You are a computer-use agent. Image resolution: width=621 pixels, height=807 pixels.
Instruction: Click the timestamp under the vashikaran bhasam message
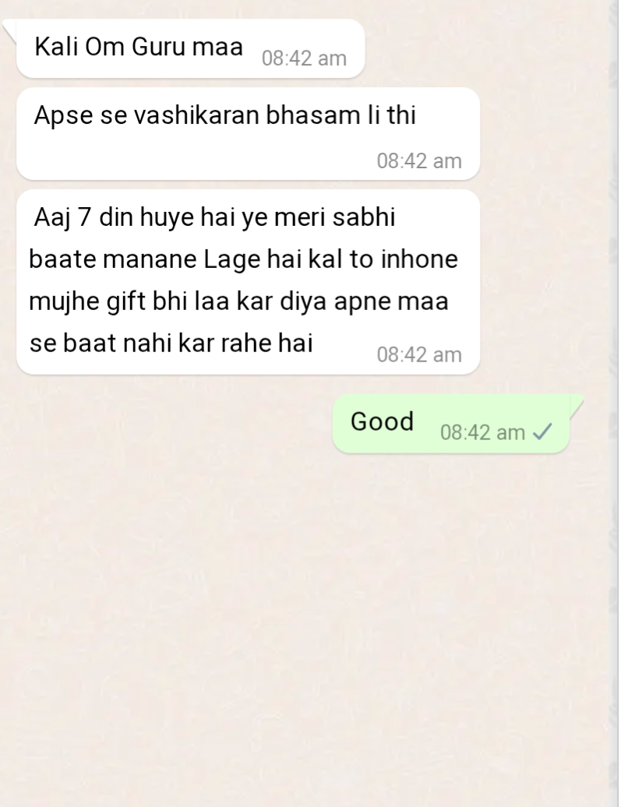coord(419,160)
